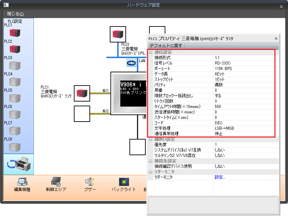
Task: Collapse the ラダーモニタ section
Action: click(151, 172)
